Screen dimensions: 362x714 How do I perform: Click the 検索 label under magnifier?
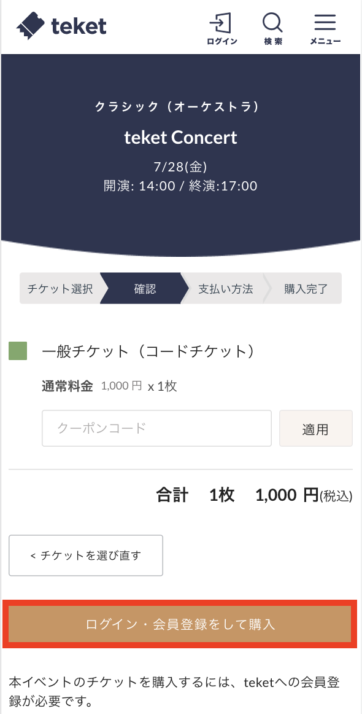click(x=273, y=41)
